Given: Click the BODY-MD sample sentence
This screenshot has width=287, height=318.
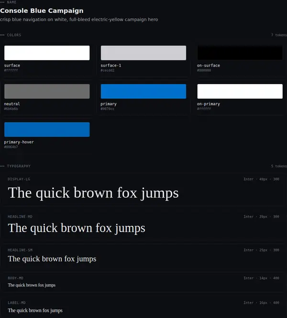Looking at the screenshot, I should 32,285.
